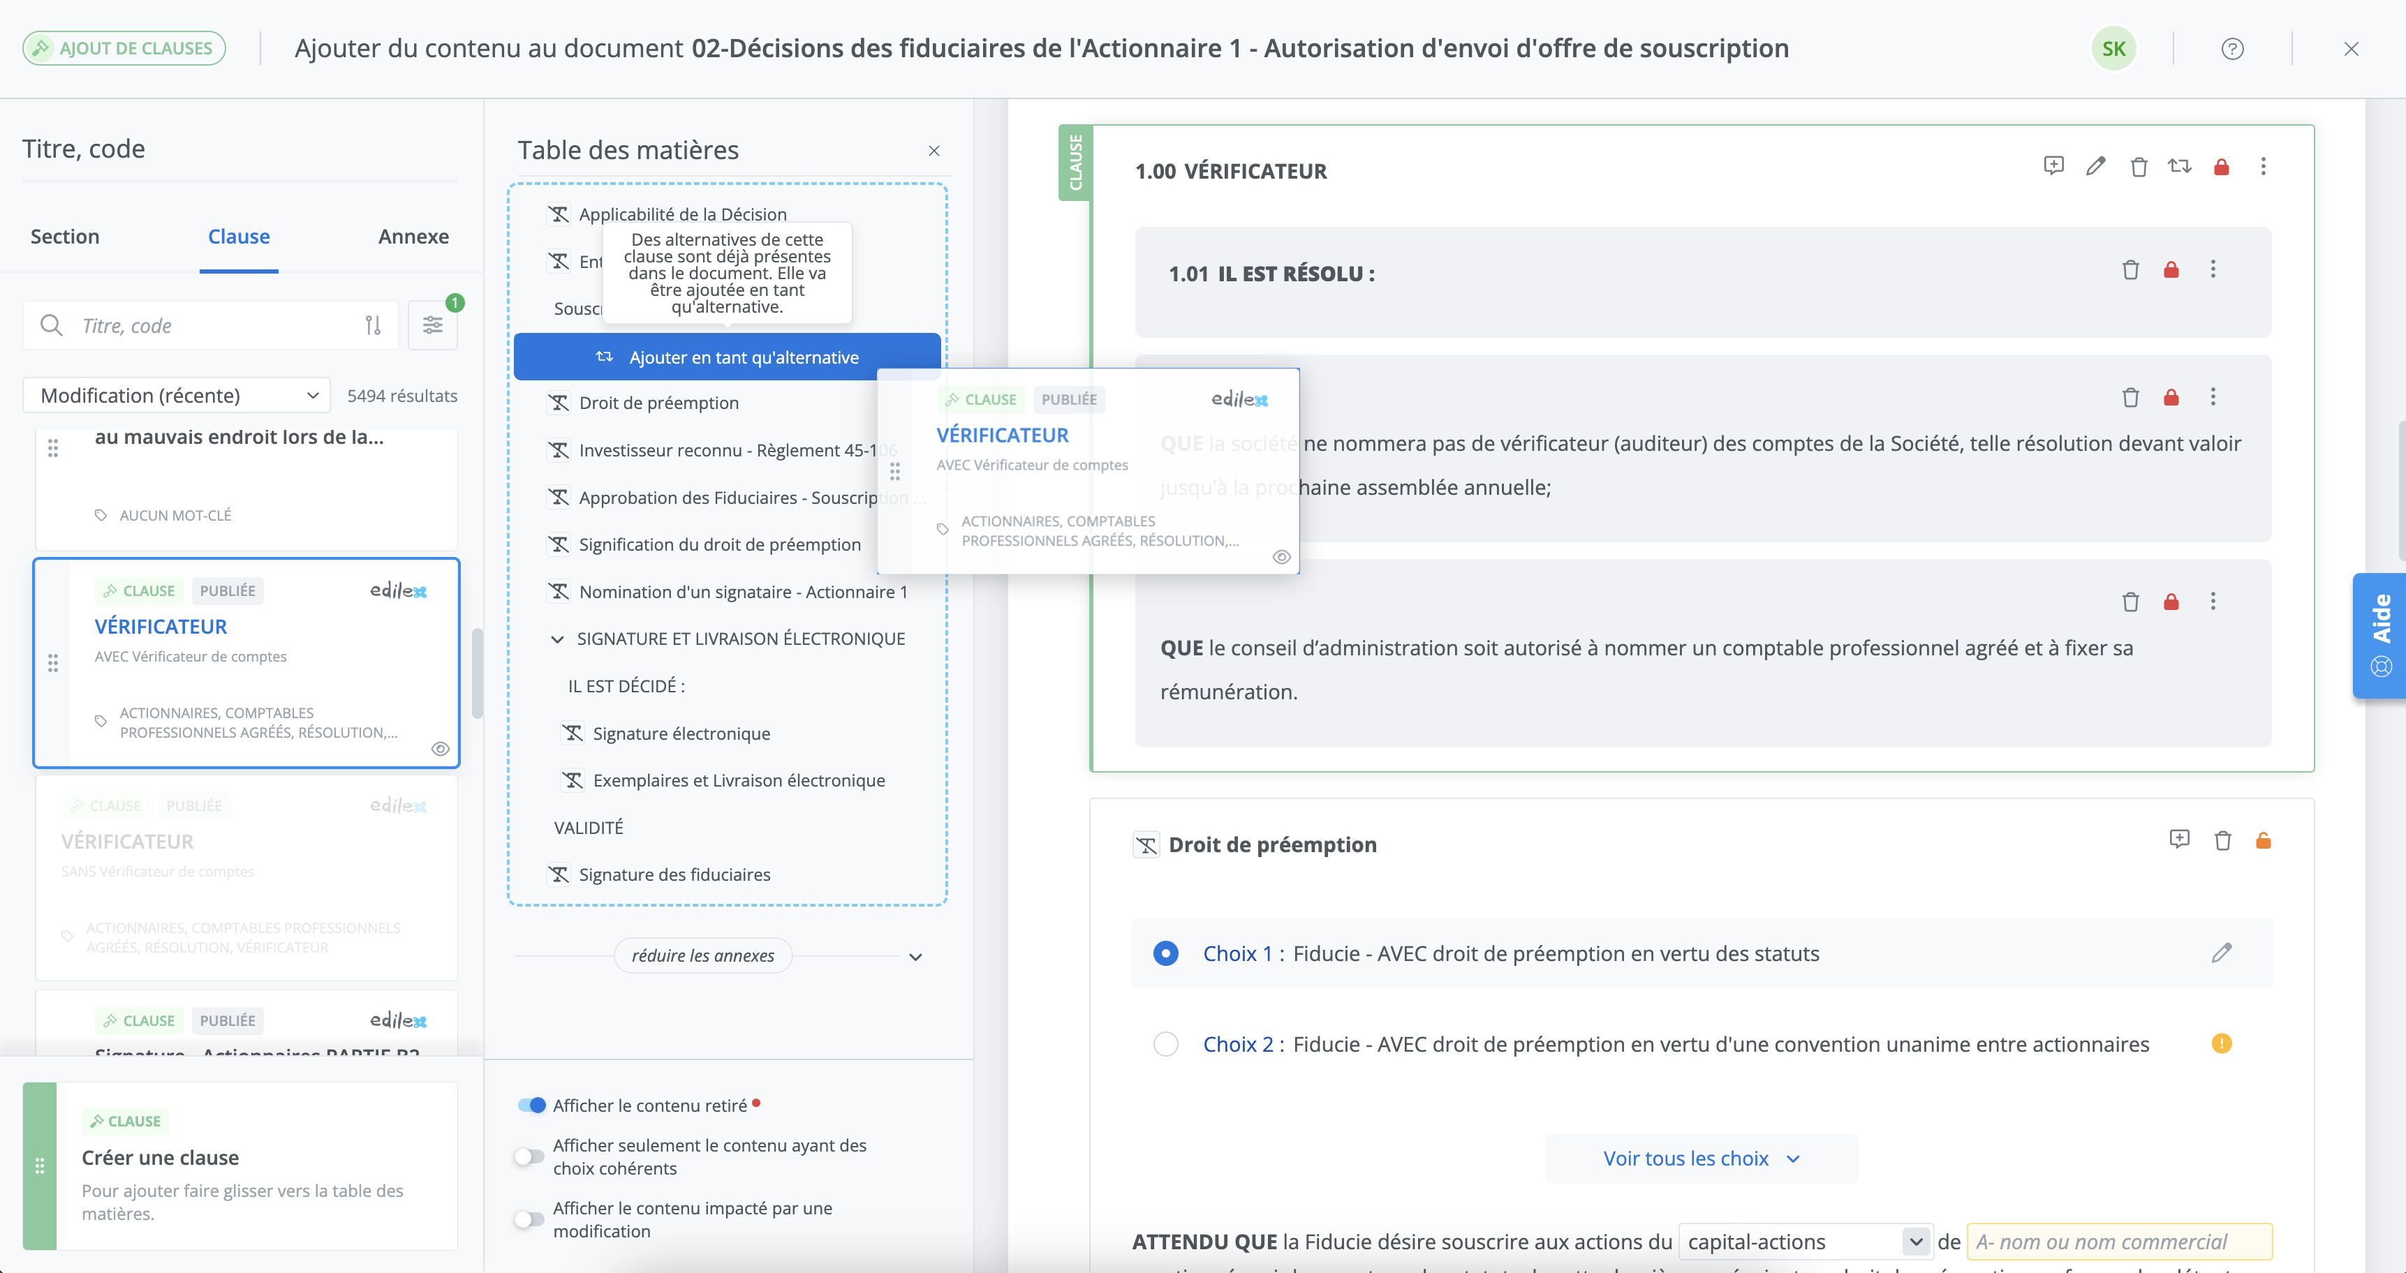Open the filter settings icon beside search
Image resolution: width=2406 pixels, height=1273 pixels.
(432, 325)
